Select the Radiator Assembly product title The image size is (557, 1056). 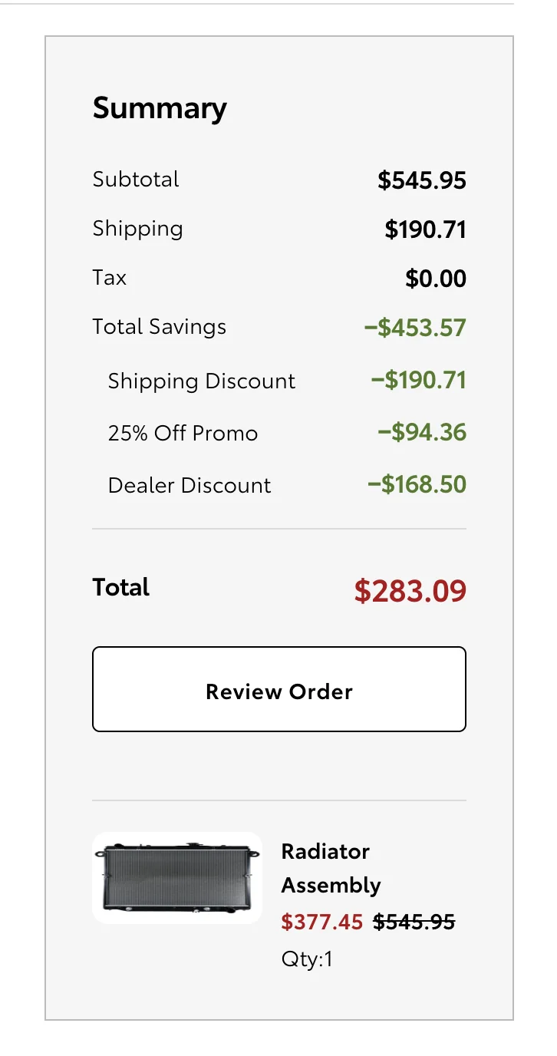point(331,868)
